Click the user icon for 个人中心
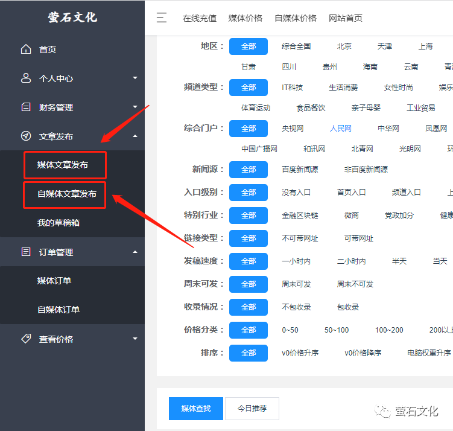 26,78
